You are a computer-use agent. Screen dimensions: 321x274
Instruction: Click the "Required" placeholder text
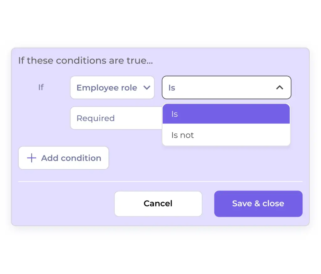96,118
